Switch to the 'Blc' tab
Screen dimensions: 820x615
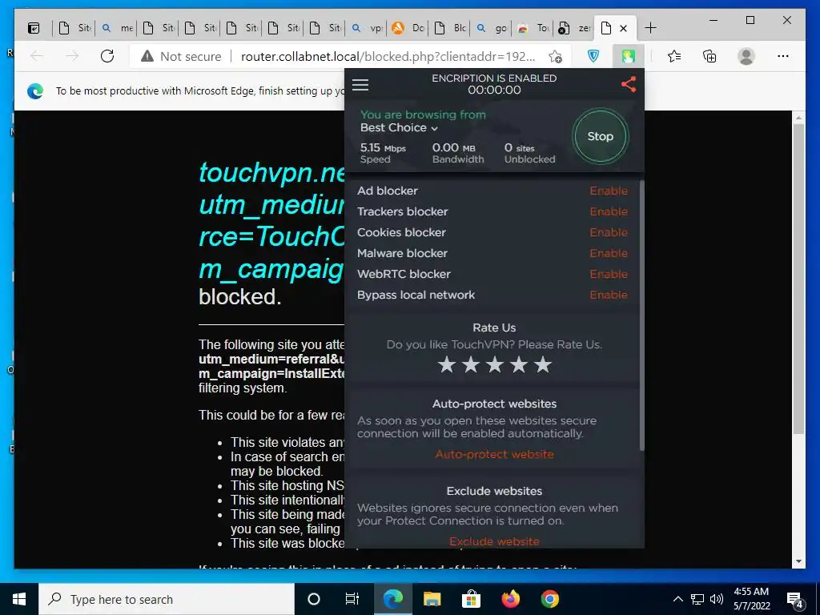coord(450,28)
